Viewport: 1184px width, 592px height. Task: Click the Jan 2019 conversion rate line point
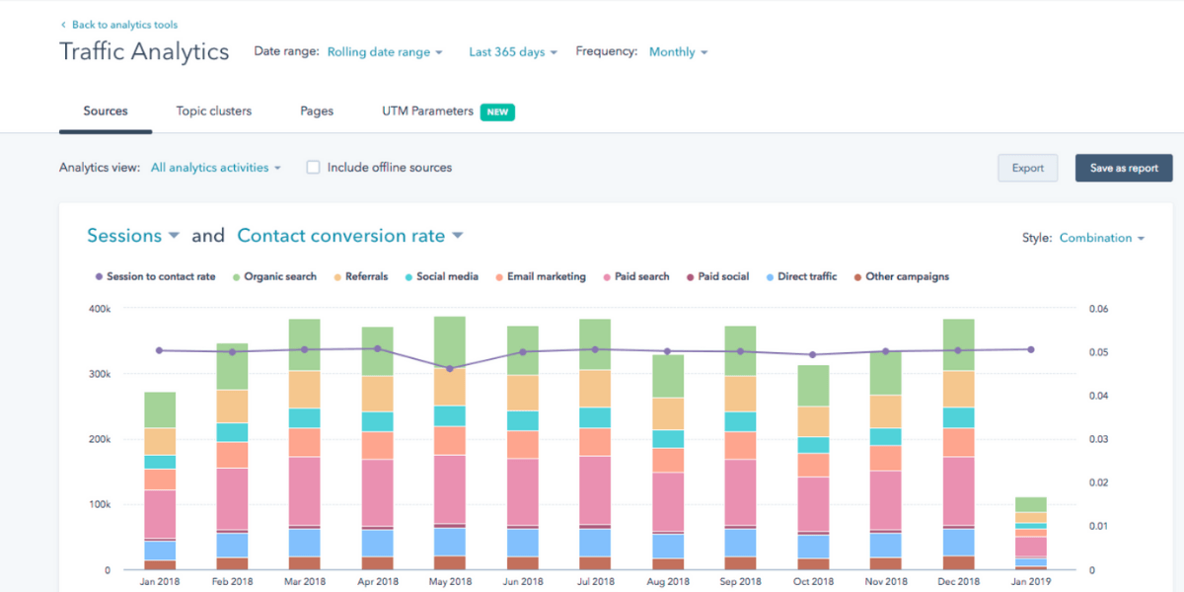point(1031,349)
